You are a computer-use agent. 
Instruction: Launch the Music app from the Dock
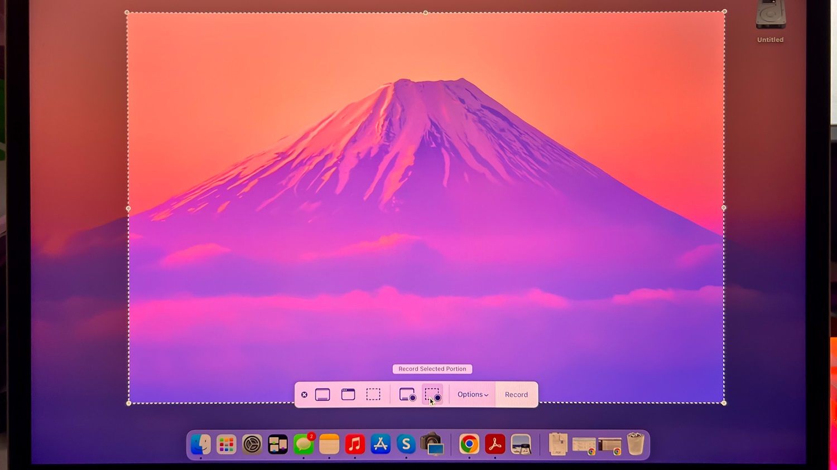click(355, 444)
